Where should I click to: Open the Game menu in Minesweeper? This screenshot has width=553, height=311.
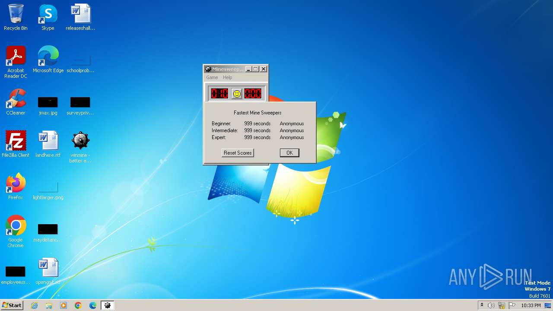[x=212, y=77]
